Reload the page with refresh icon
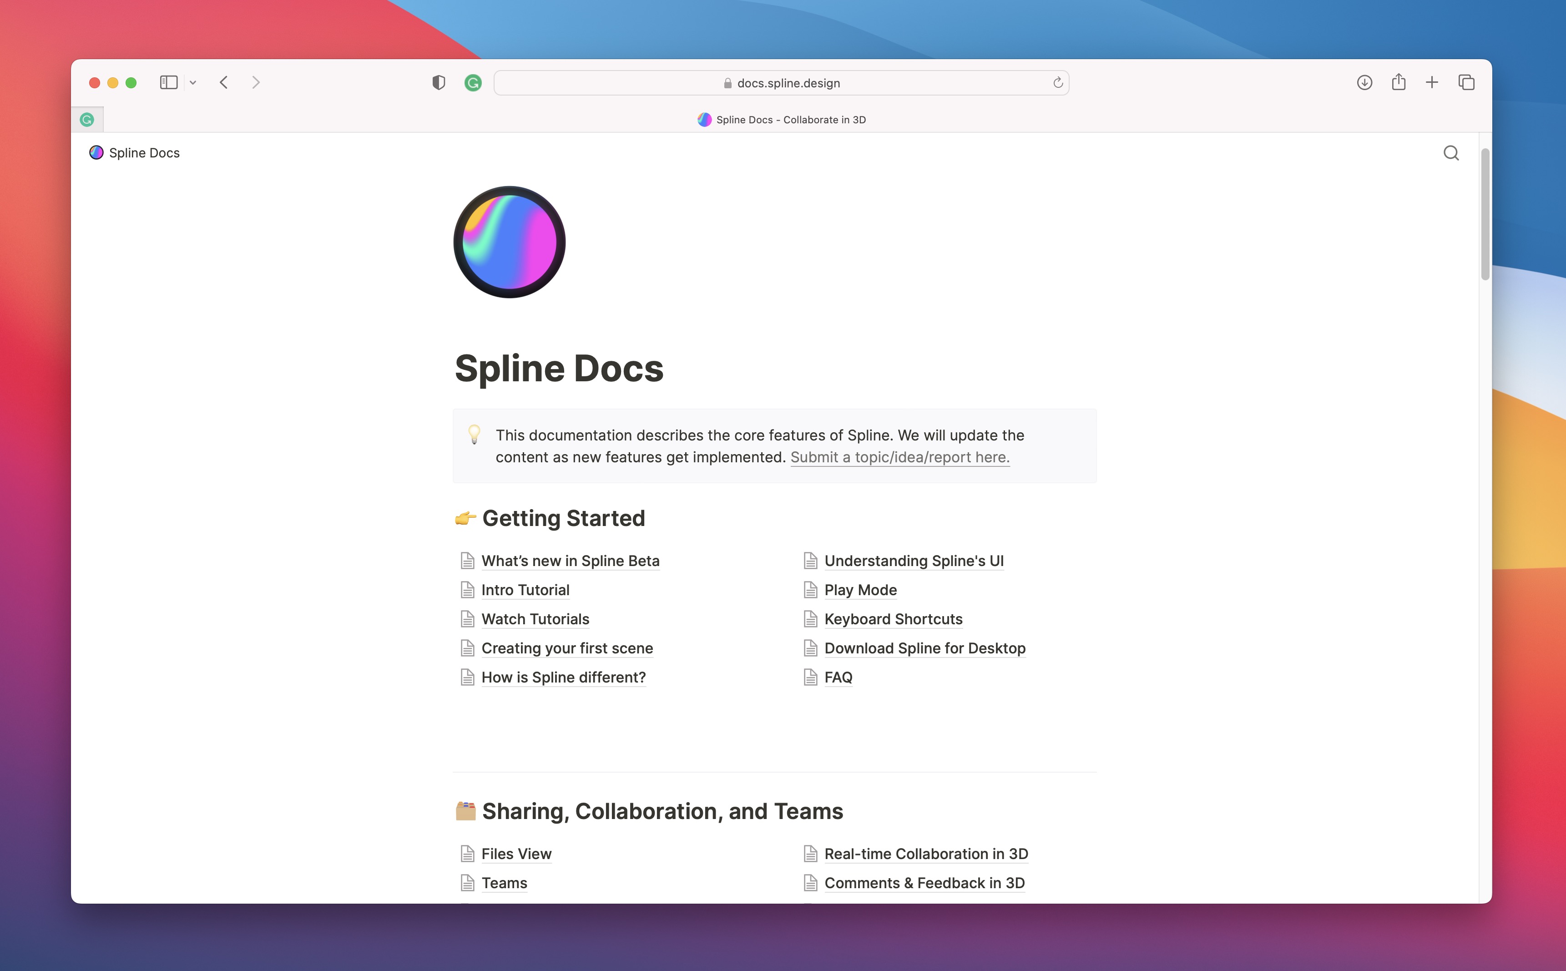 pos(1057,83)
